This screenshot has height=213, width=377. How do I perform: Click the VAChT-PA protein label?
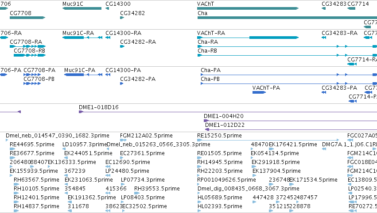click(266, 88)
